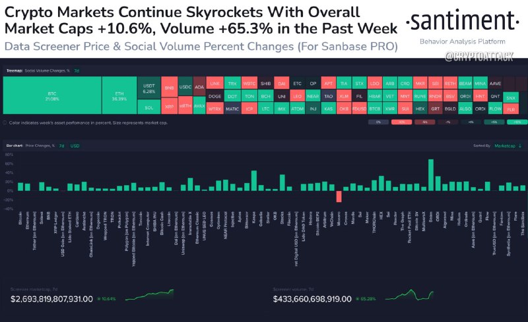Select the USDC treemap block
The image size is (528, 322).
(185, 86)
